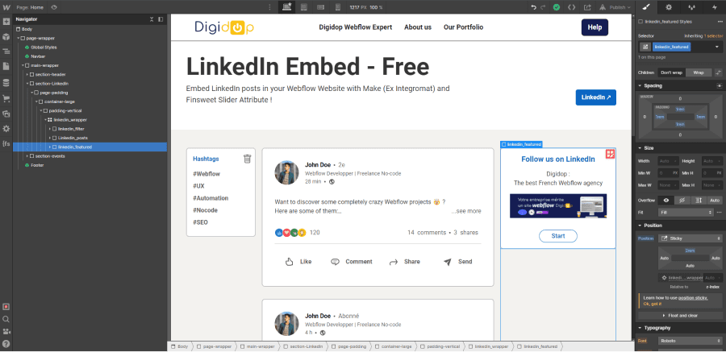Open the Position Sticky dropdown

[690, 238]
